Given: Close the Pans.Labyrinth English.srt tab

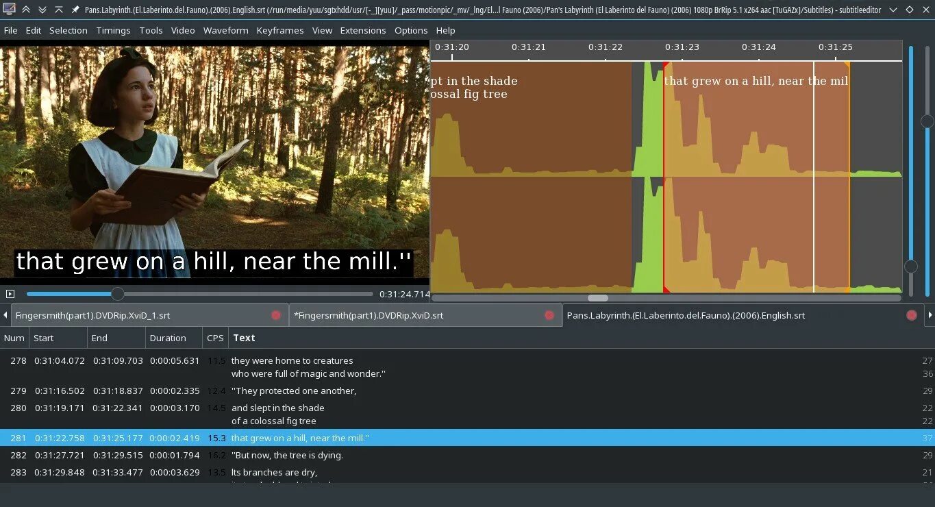Looking at the screenshot, I should 912,315.
